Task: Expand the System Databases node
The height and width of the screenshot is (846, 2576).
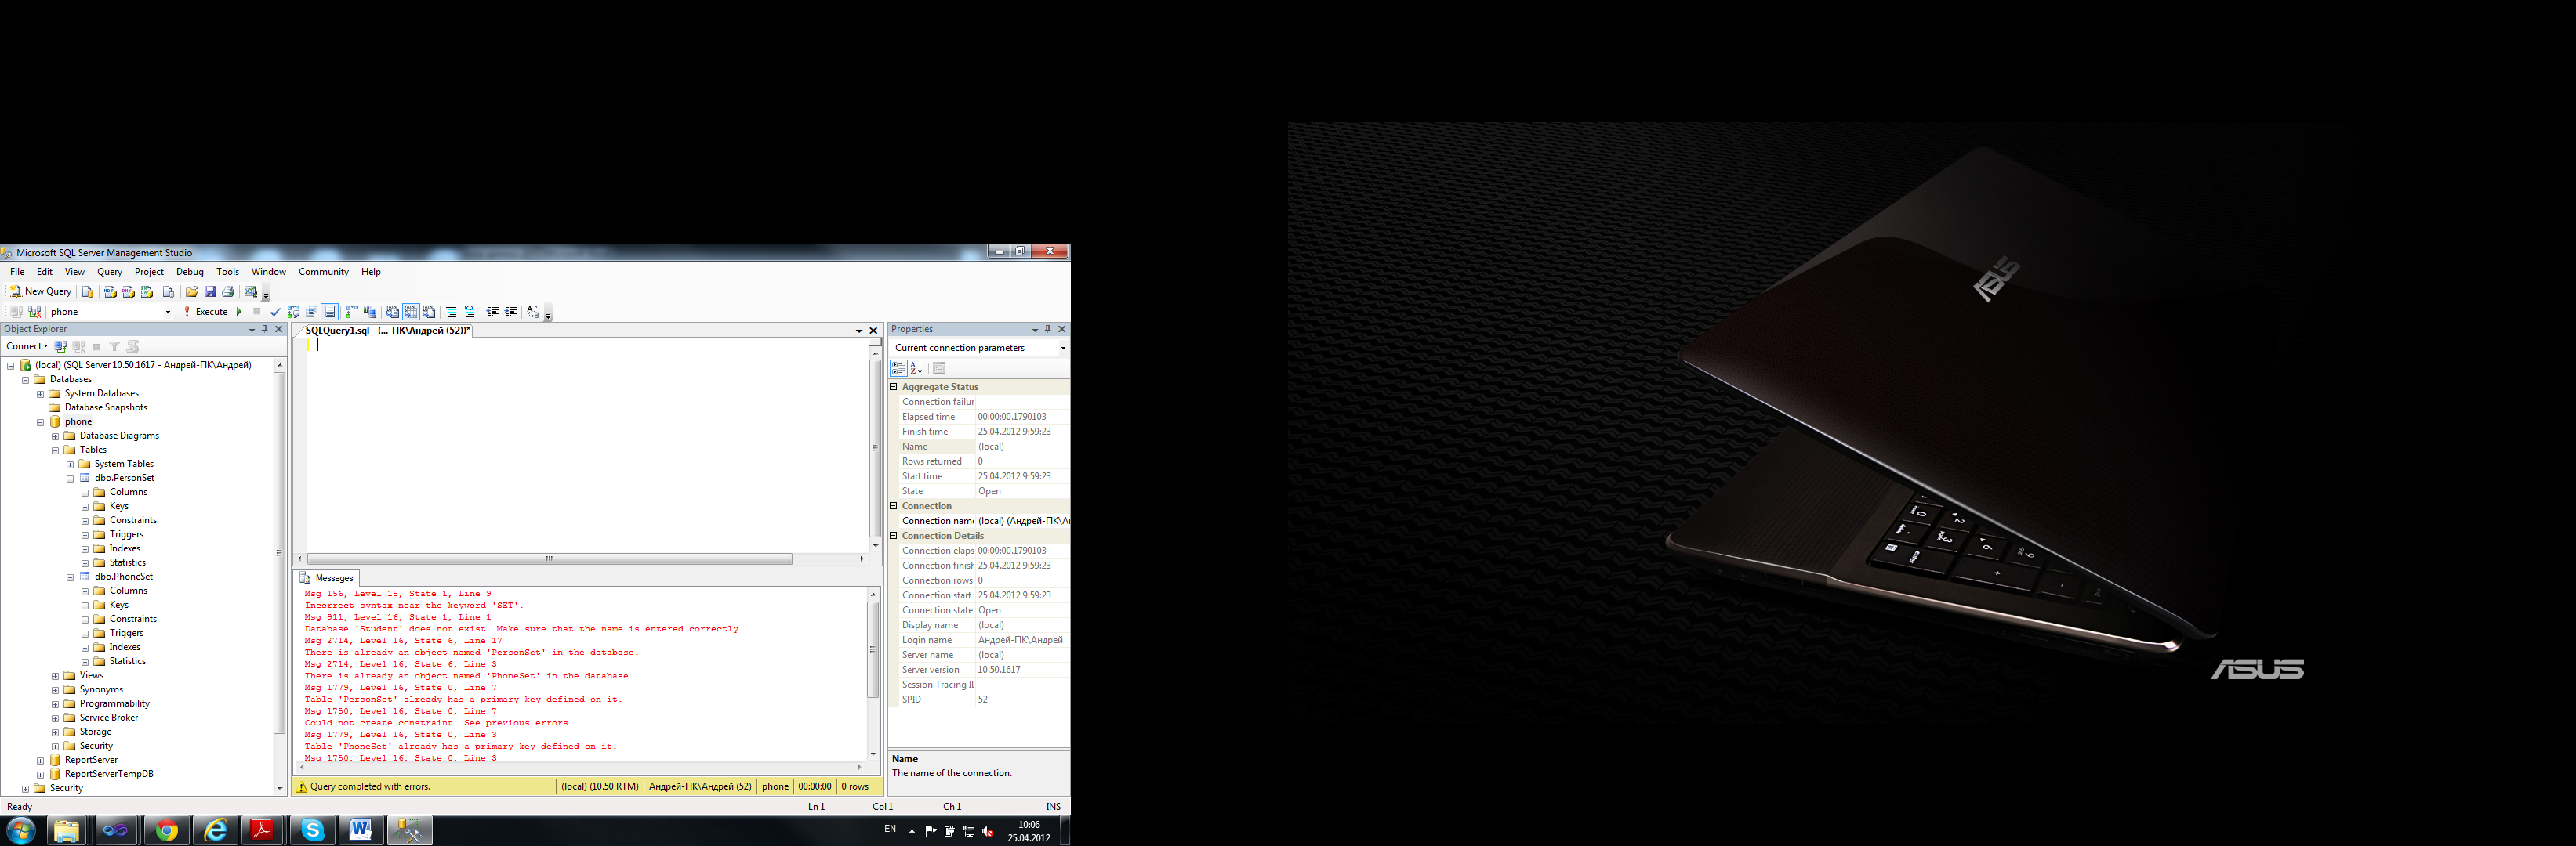Action: coord(40,393)
